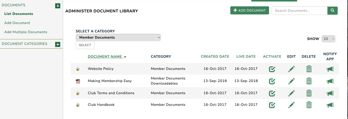Expand the Document Categories section arrow
The height and width of the screenshot is (119, 348).
(x=58, y=44)
